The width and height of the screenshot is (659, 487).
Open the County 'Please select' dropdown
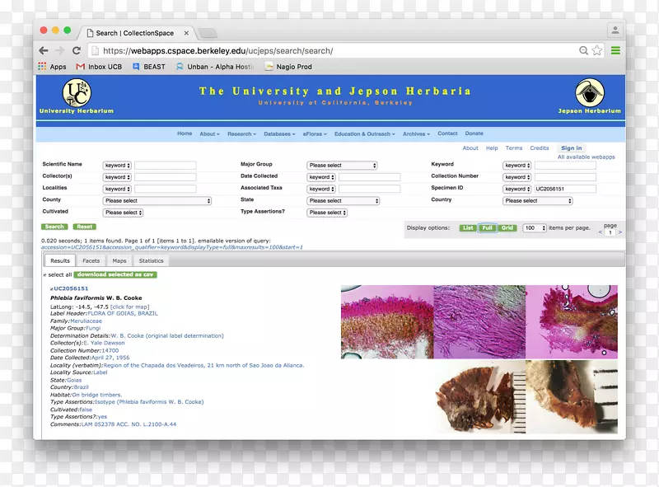click(157, 200)
